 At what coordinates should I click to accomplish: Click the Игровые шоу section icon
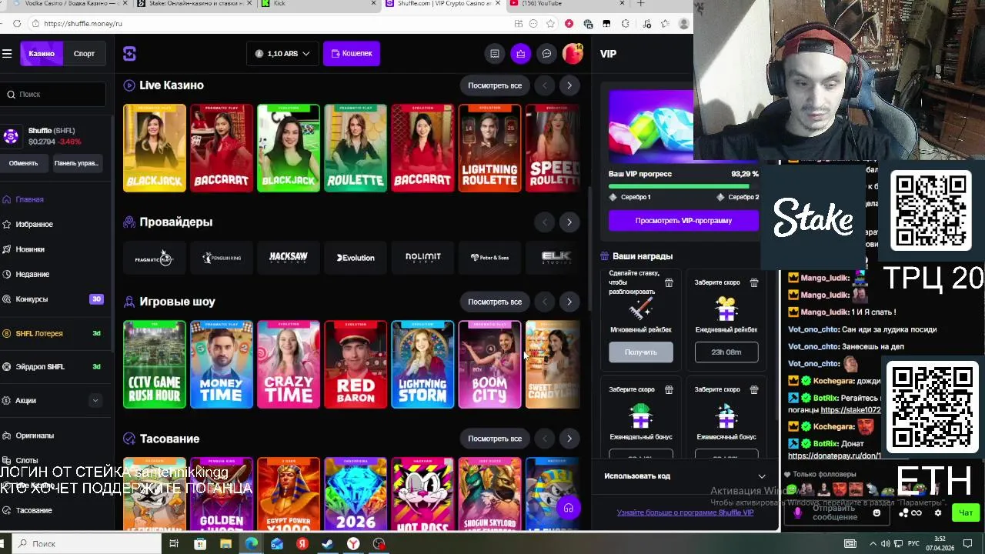pos(129,302)
